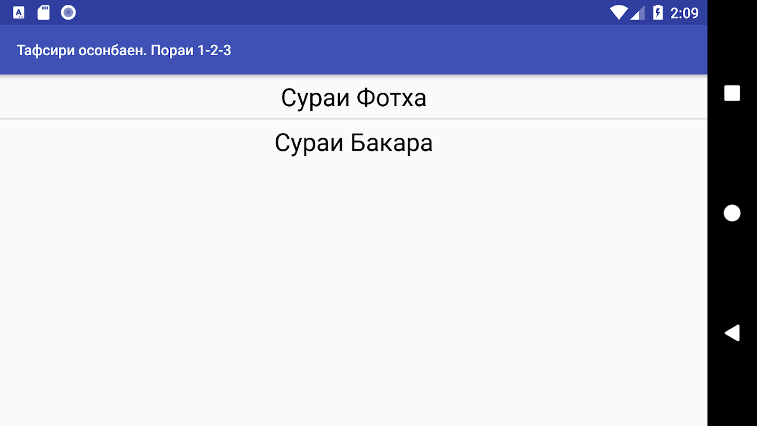Tap the title Тафсири осонбаен. Пораи 1-2-3
This screenshot has width=757, height=426.
coord(124,51)
